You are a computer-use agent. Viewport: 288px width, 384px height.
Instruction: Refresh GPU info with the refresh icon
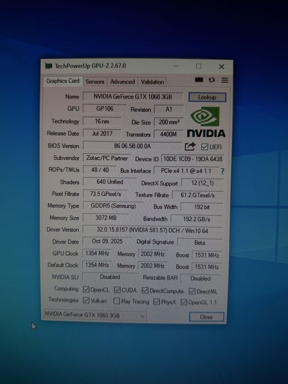[212, 80]
